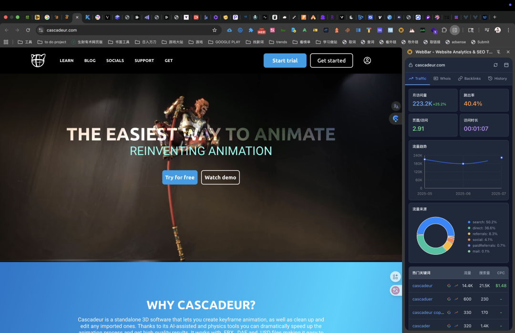Open the GET menu
The height and width of the screenshot is (333, 515).
[x=168, y=61]
